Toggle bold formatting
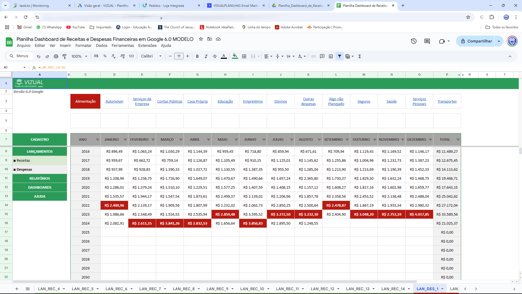The width and height of the screenshot is (522, 294). [x=197, y=56]
